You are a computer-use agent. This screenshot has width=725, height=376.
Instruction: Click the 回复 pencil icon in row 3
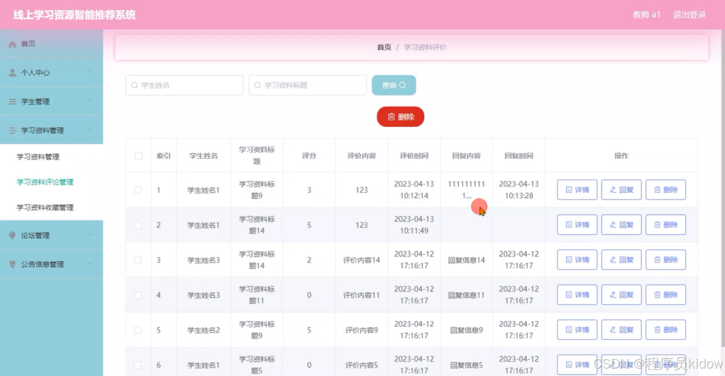pos(613,260)
